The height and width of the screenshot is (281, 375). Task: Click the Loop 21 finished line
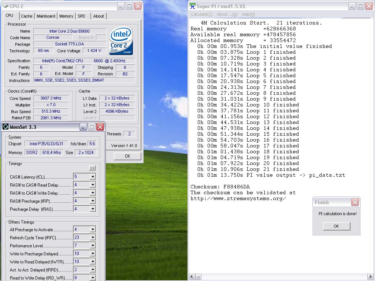(248, 169)
